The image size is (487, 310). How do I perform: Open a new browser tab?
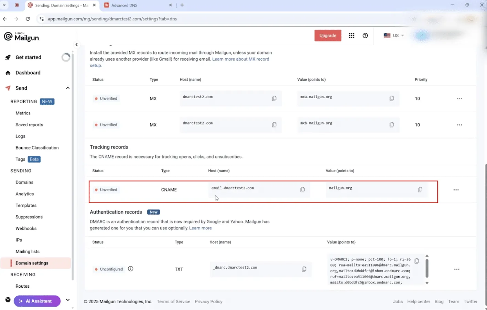click(x=182, y=5)
